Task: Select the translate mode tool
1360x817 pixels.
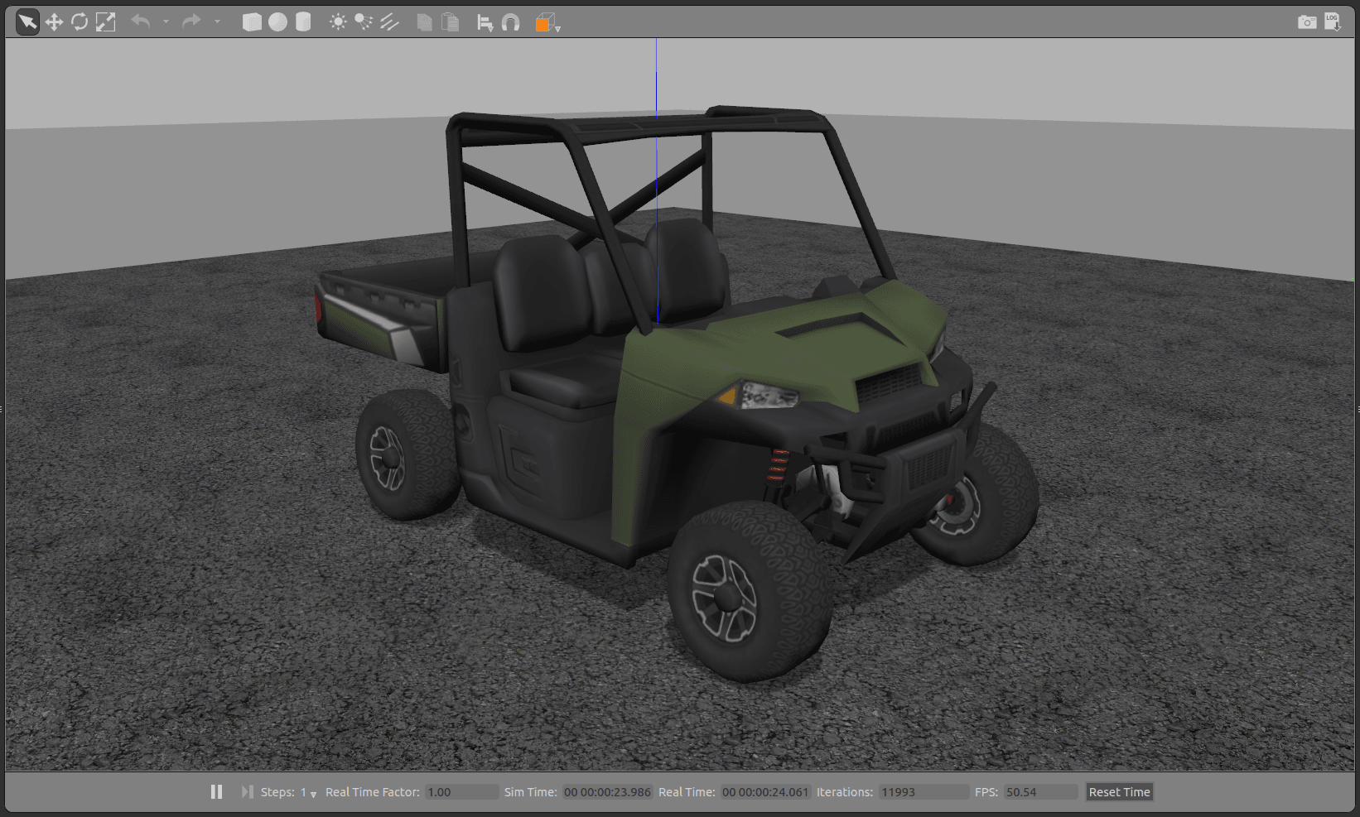Action: 53,22
